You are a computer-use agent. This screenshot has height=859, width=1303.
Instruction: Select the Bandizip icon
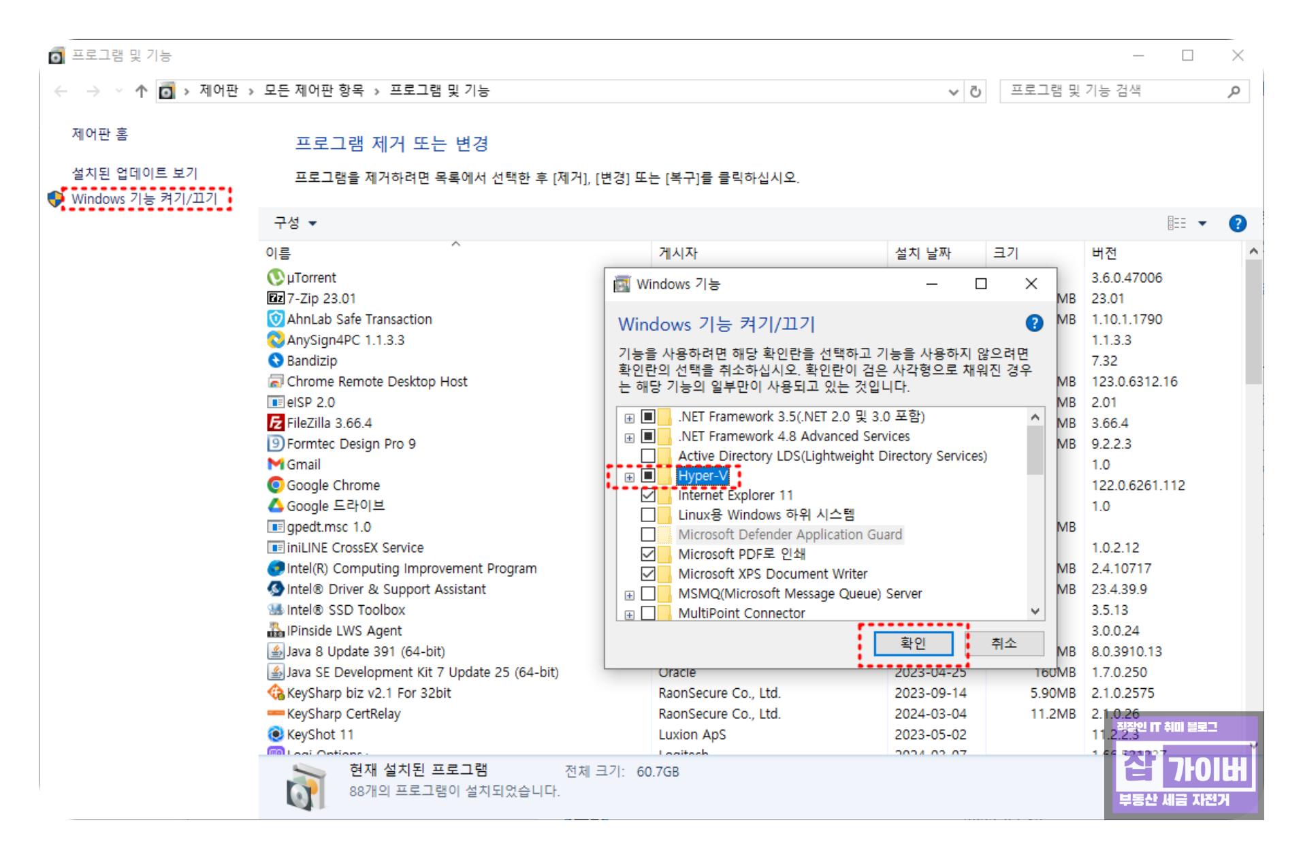tap(275, 361)
